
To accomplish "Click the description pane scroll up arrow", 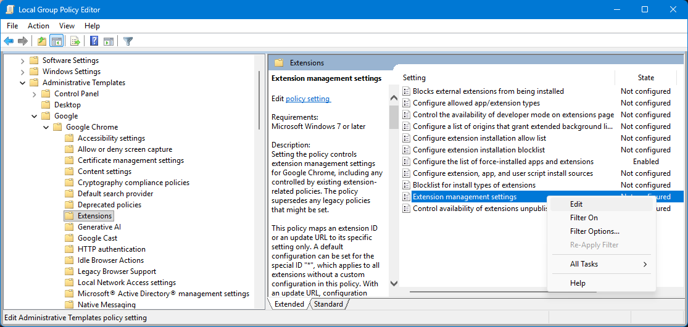I will point(394,98).
